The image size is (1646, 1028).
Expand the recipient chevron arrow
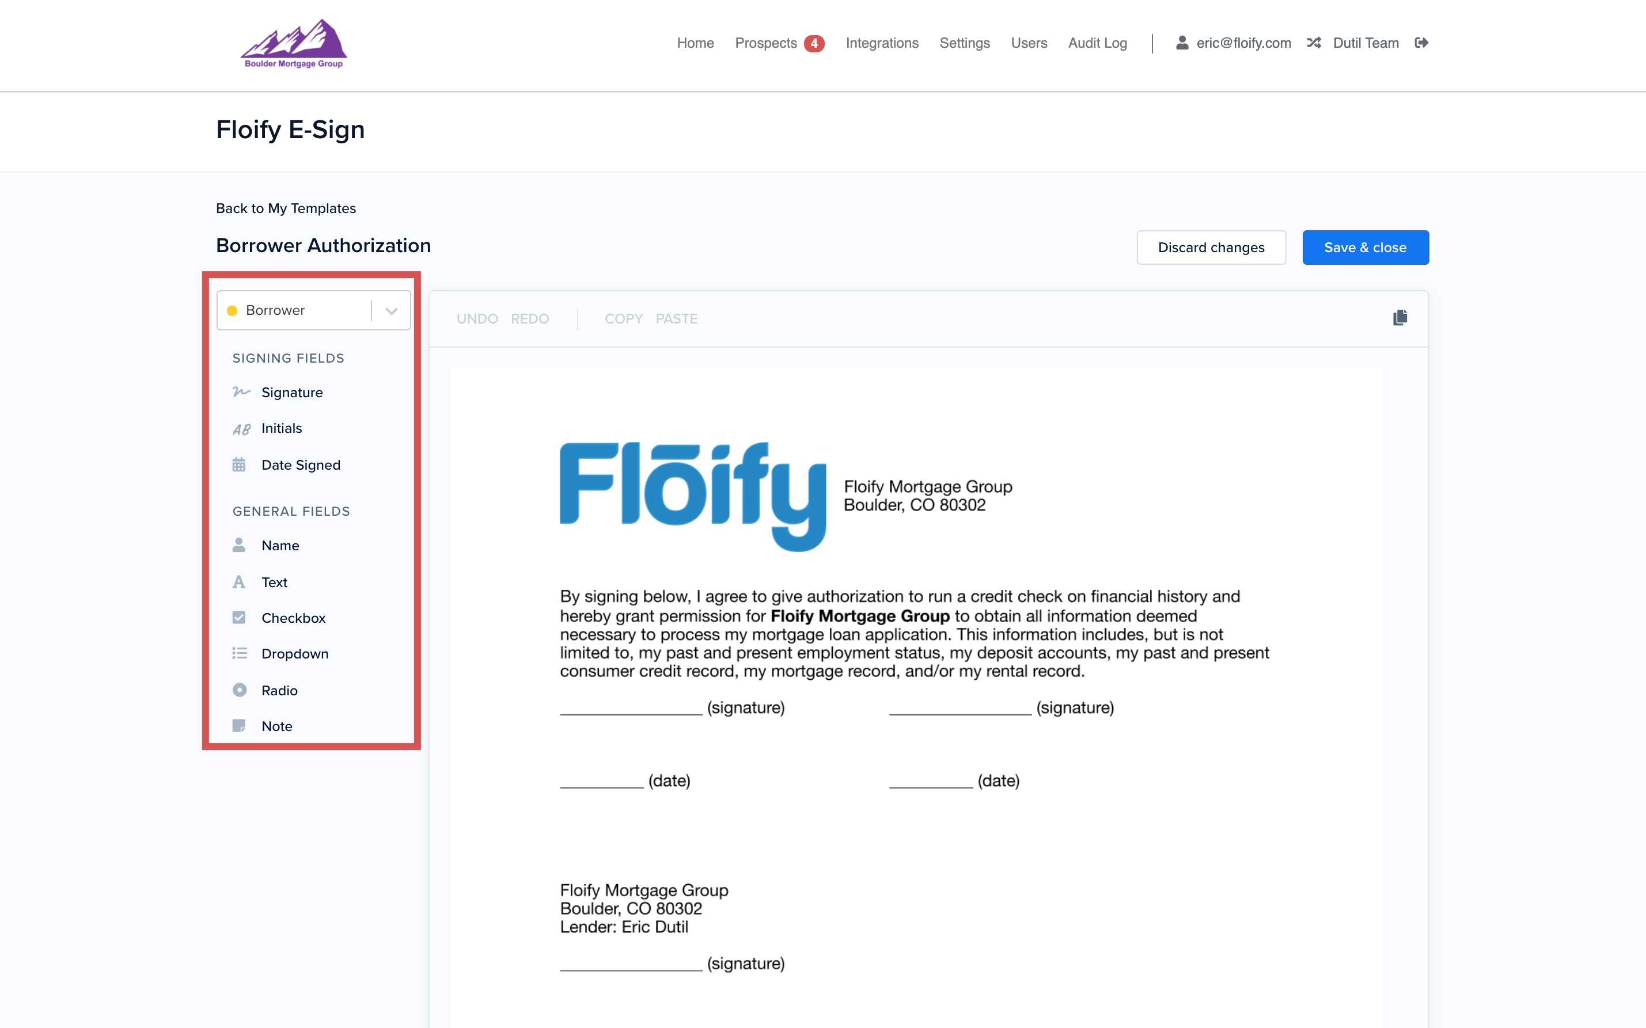(x=391, y=311)
